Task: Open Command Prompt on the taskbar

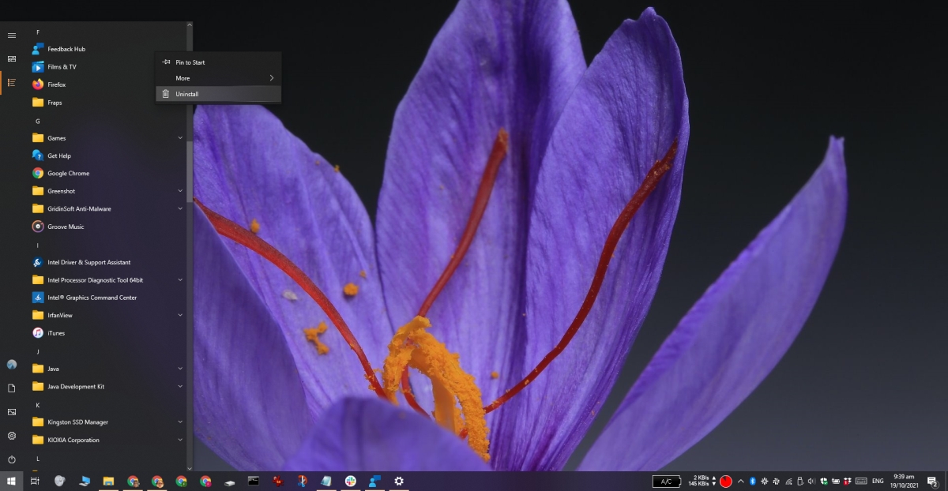Action: 254,481
